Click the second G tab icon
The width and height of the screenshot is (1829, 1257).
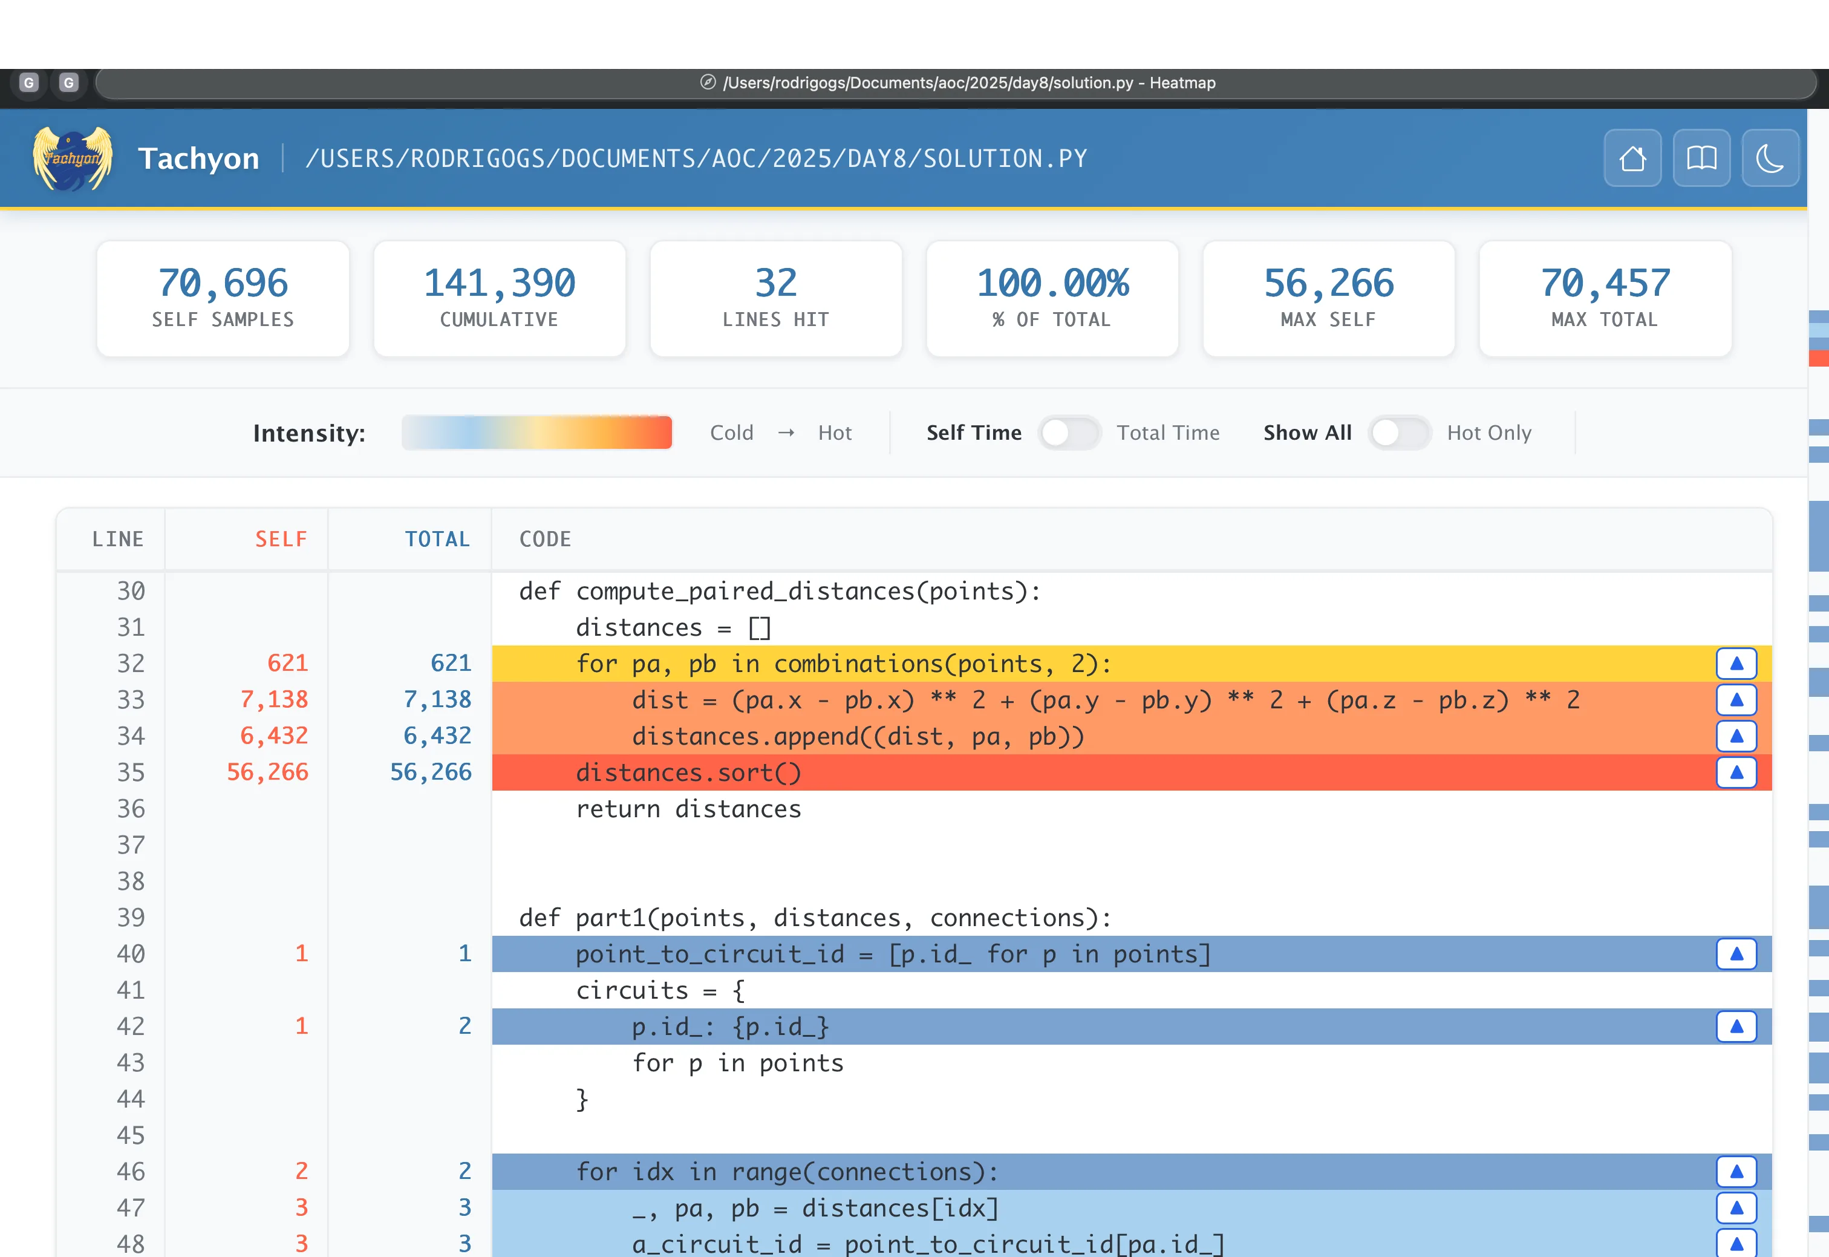point(68,83)
